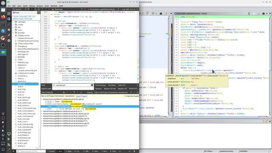Click Replace All button
Viewport: 272px width, 153px height.
click(122, 89)
